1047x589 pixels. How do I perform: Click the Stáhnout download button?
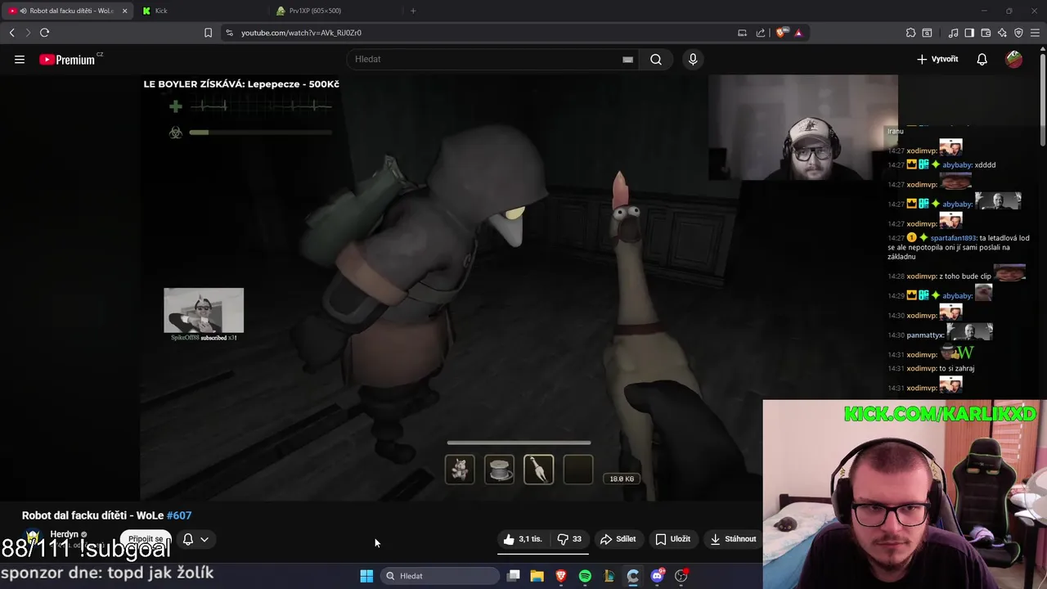click(733, 539)
